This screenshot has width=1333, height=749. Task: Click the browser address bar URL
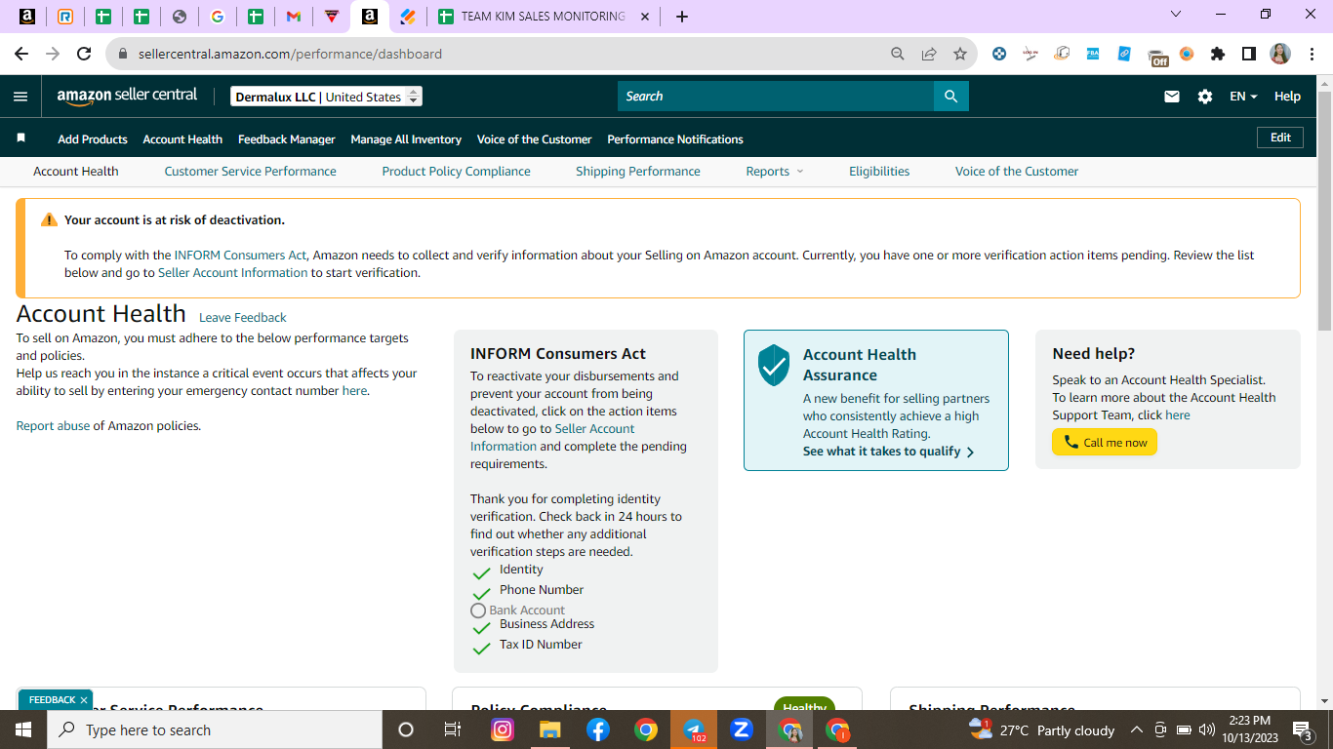click(291, 54)
